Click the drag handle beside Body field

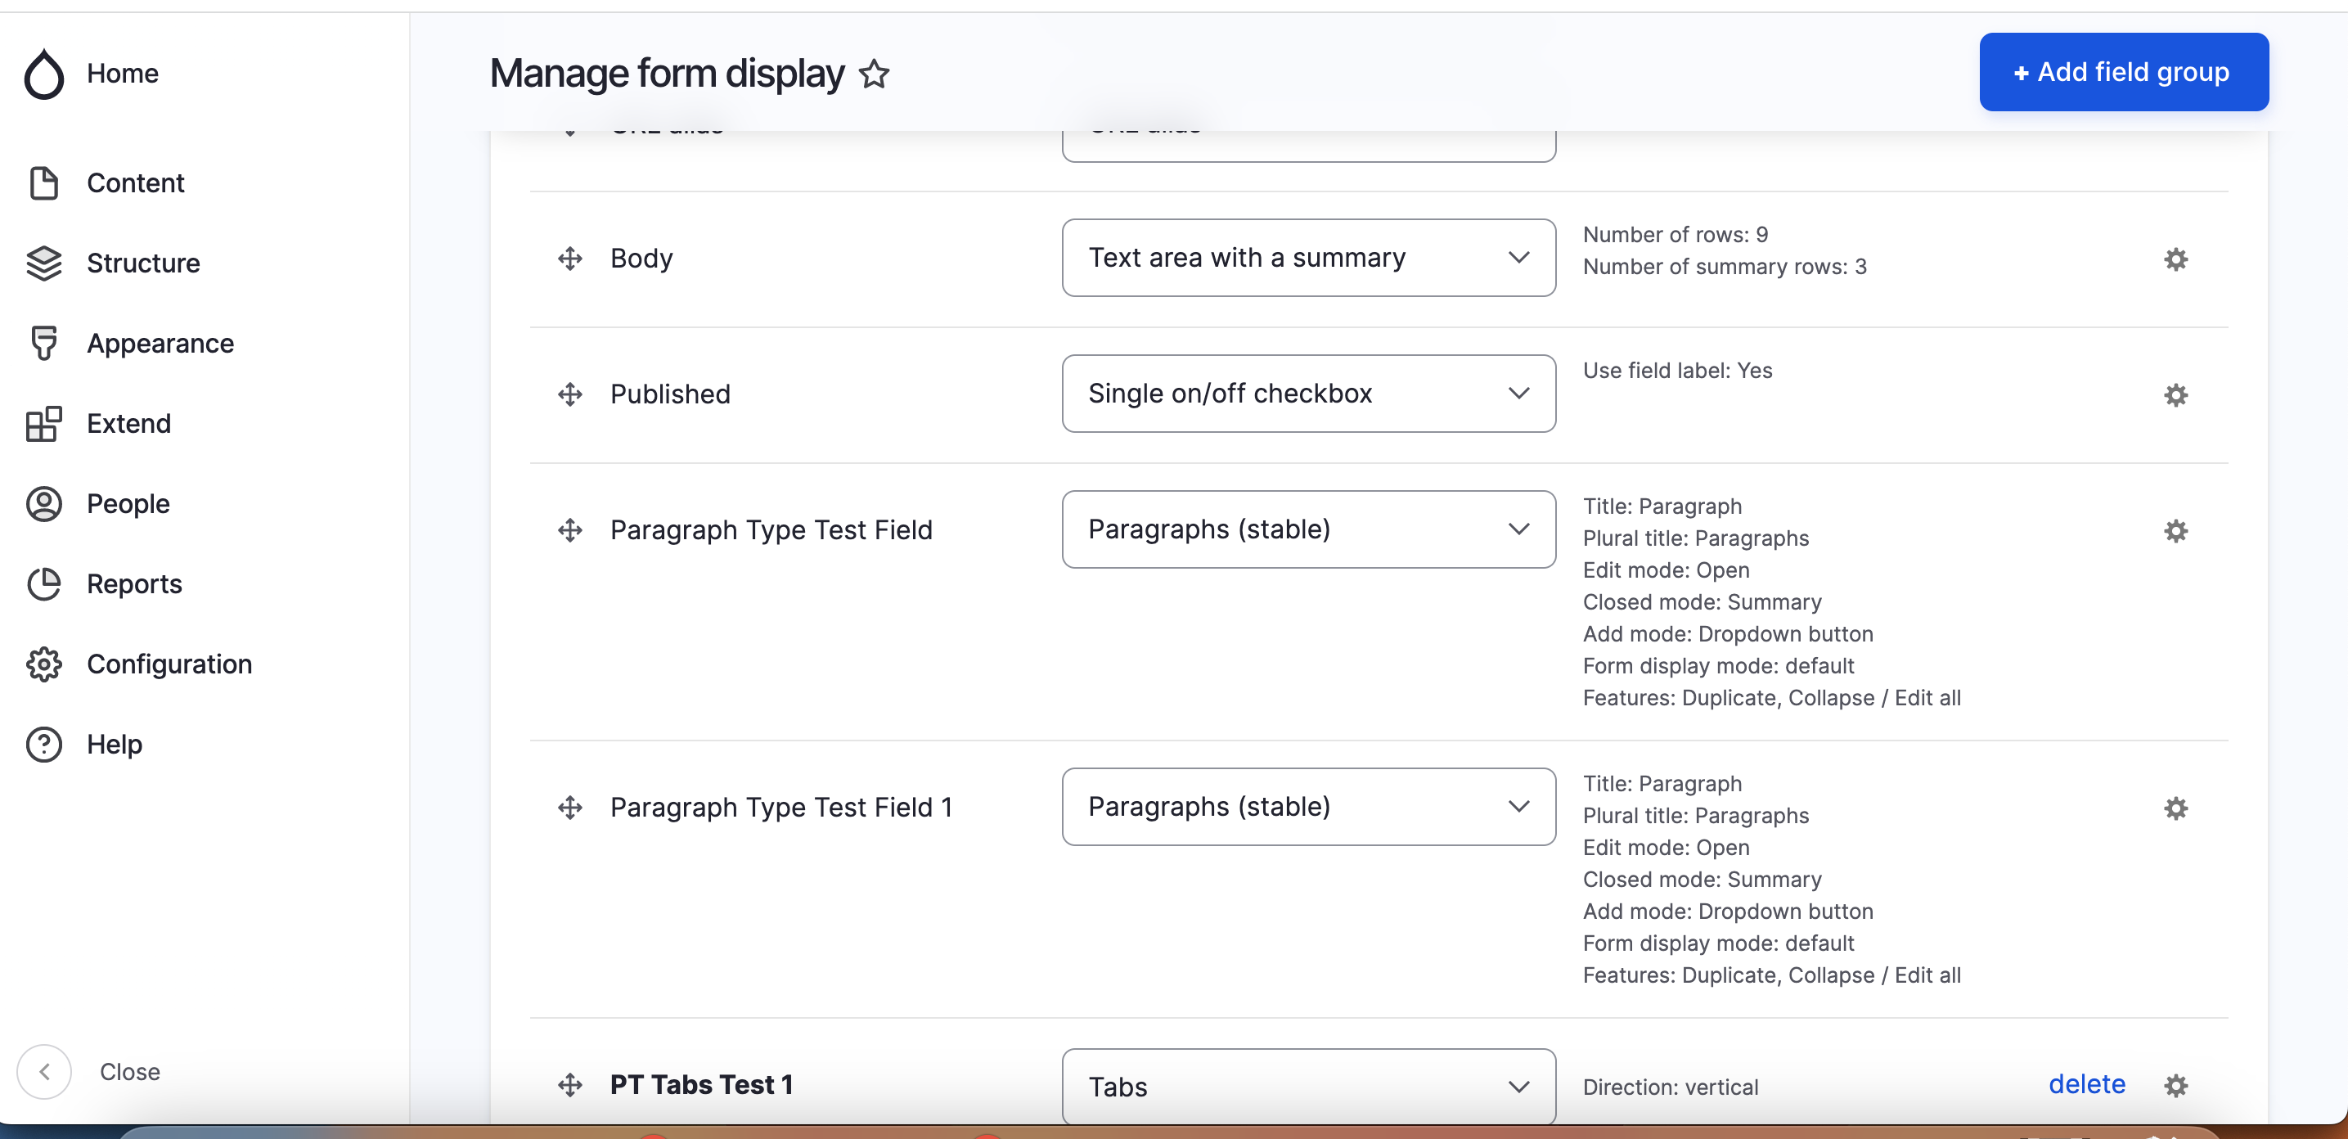[569, 258]
